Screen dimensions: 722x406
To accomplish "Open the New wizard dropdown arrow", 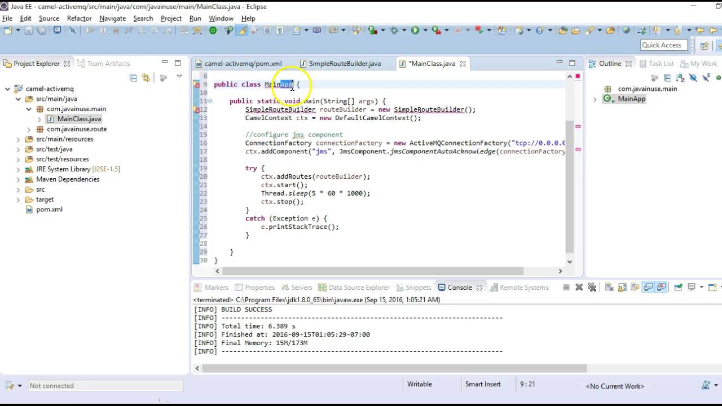I will tap(18, 30).
